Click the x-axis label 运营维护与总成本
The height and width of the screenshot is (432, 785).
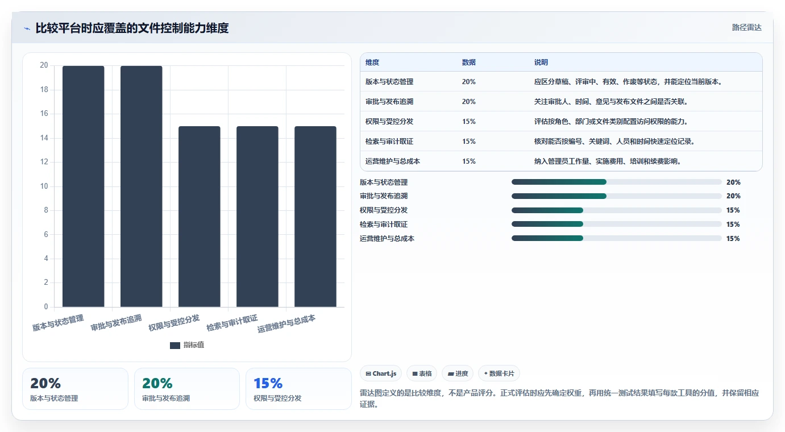click(x=287, y=324)
